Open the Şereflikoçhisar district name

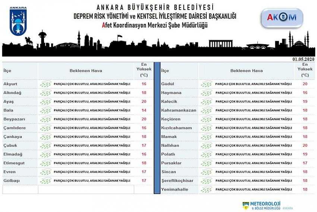tap(178, 180)
